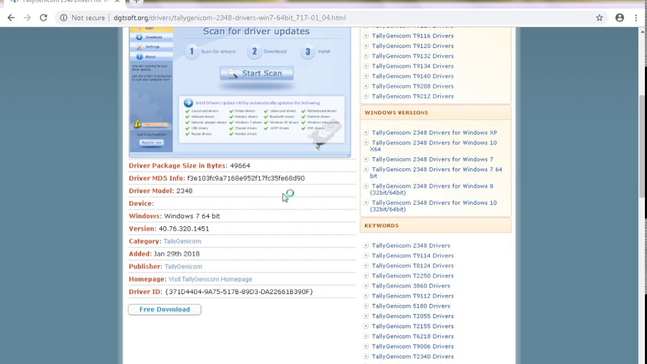
Task: Click the version text 40.76.320.1451
Action: (x=184, y=229)
